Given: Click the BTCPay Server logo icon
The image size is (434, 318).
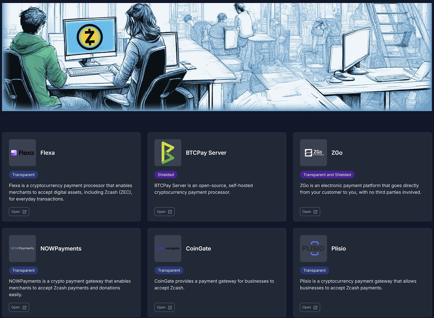Looking at the screenshot, I should click(x=168, y=153).
